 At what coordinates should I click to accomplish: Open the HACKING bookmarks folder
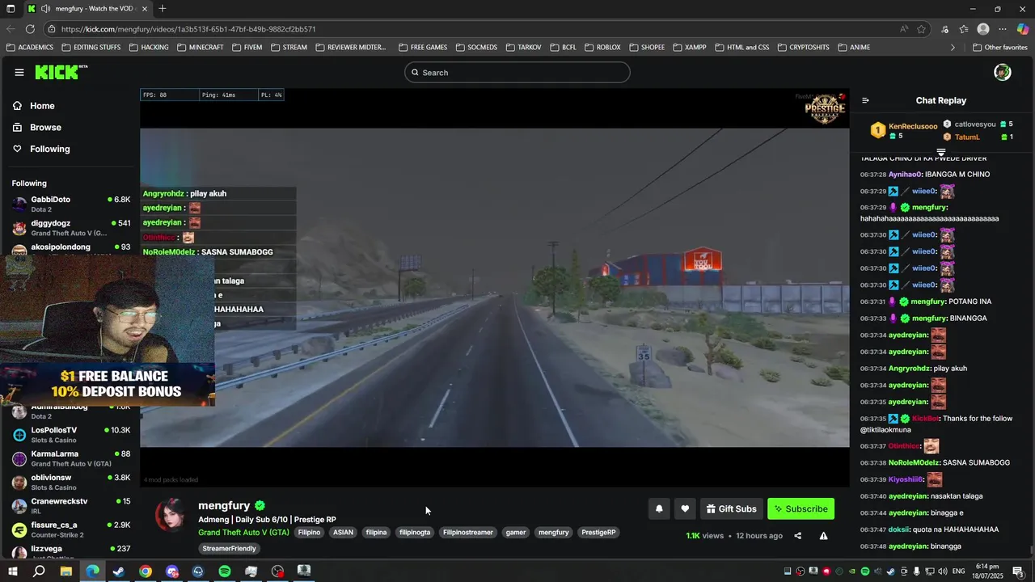(149, 48)
